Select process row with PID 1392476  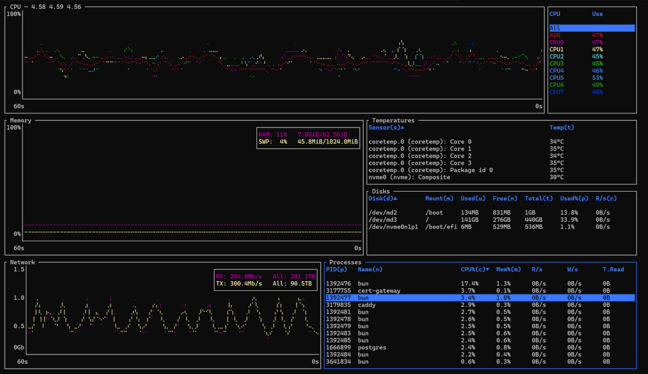(x=481, y=283)
